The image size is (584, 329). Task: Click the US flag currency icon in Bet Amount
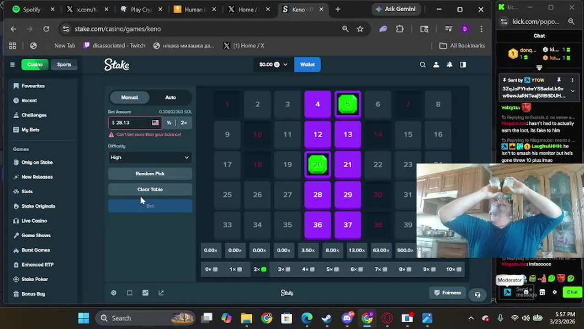pyautogui.click(x=155, y=122)
